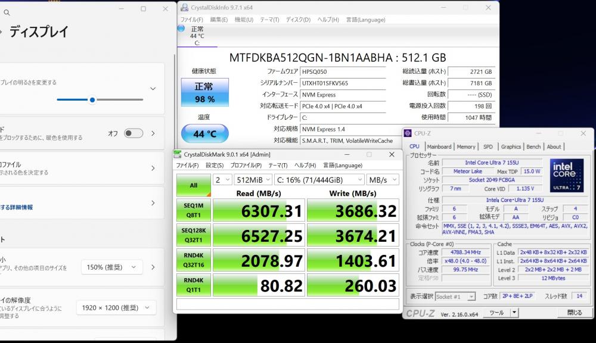The width and height of the screenshot is (596, 343).
Task: Run the SEQ1M Q8T1 test
Action: (194, 210)
